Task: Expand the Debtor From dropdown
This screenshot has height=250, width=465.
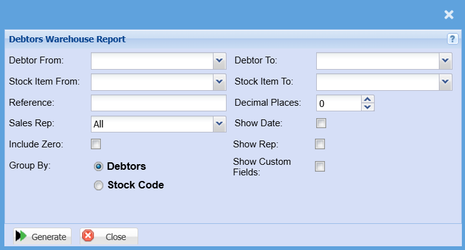Action: pos(219,61)
